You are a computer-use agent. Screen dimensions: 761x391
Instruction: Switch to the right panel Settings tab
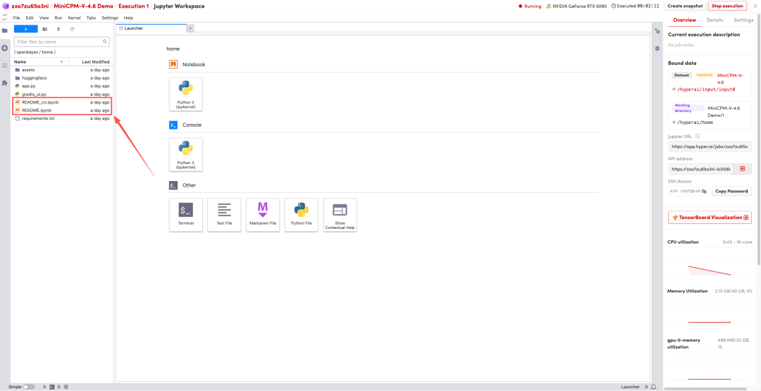743,20
